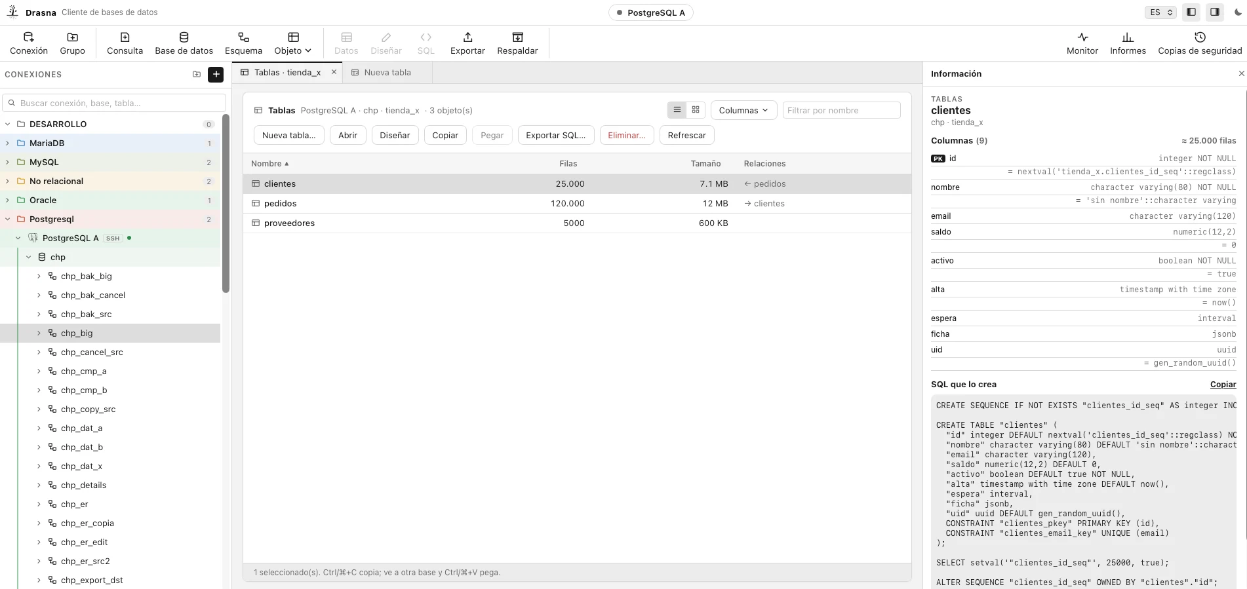The height and width of the screenshot is (589, 1247).
Task: Create a new Grupo from toolbar
Action: [72, 43]
